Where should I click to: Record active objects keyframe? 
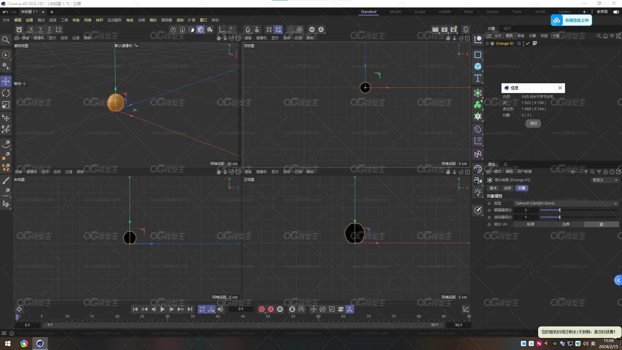[x=262, y=309]
